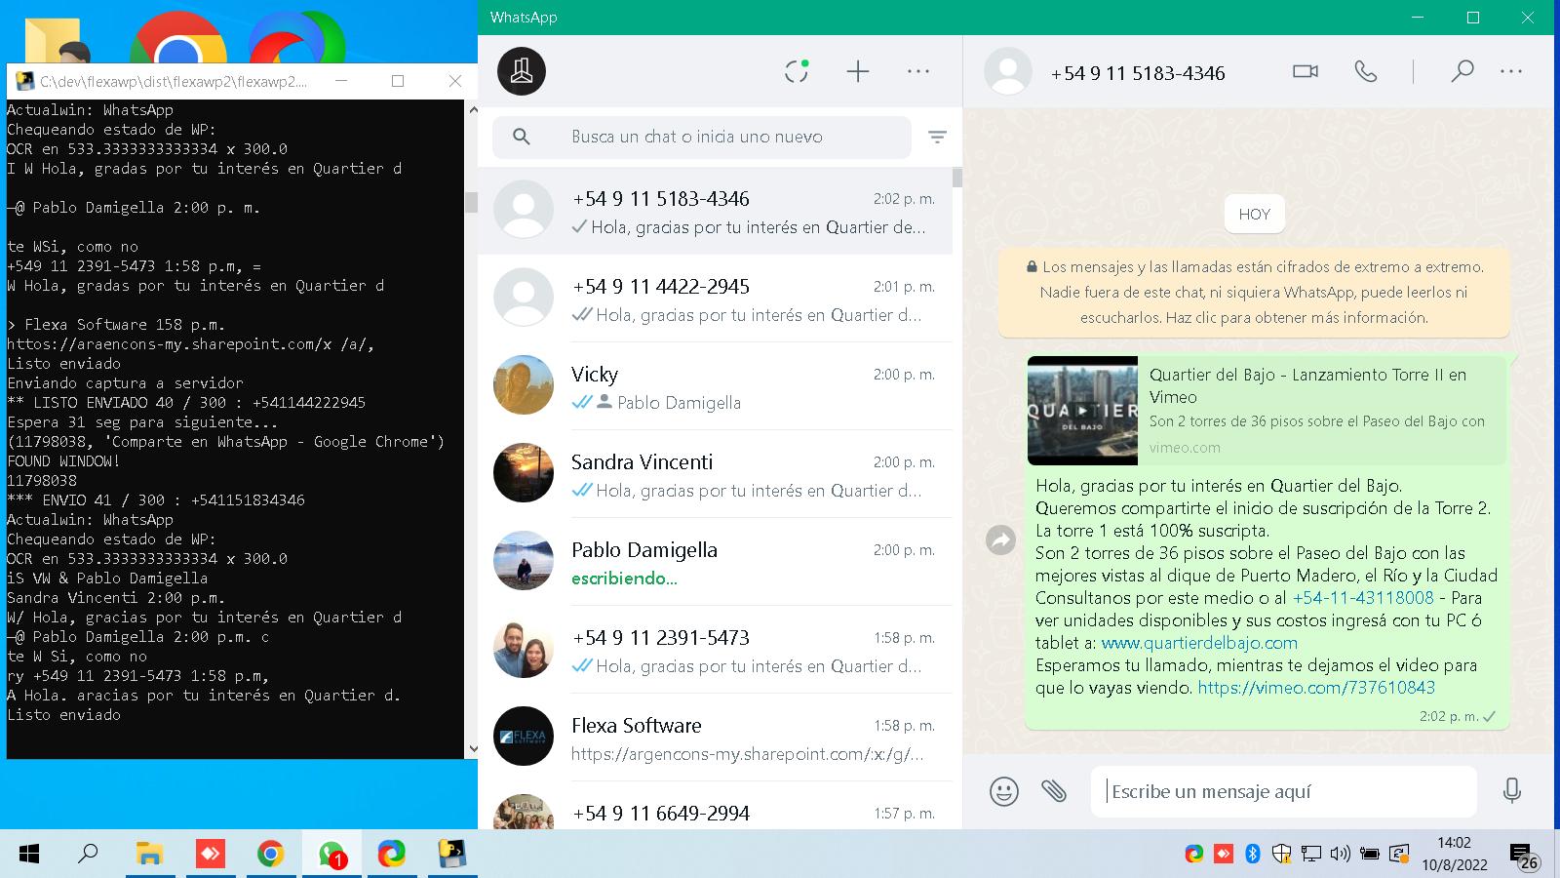Viewport: 1560px width, 878px height.
Task: Click the chat list scrollbar
Action: (x=957, y=178)
